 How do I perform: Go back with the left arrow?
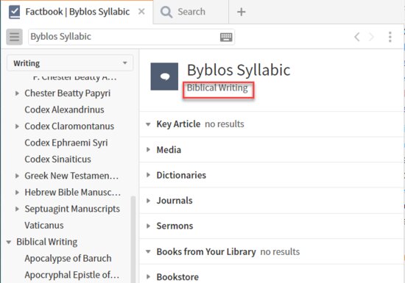click(x=357, y=37)
